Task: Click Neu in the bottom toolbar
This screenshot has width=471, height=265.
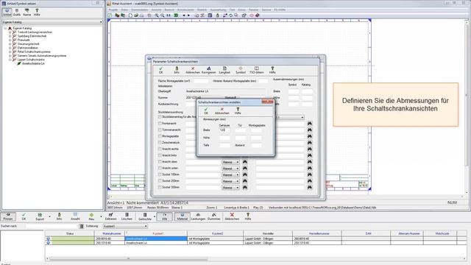Action: (x=91, y=216)
